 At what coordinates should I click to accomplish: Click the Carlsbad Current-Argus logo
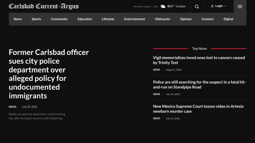tap(44, 6)
